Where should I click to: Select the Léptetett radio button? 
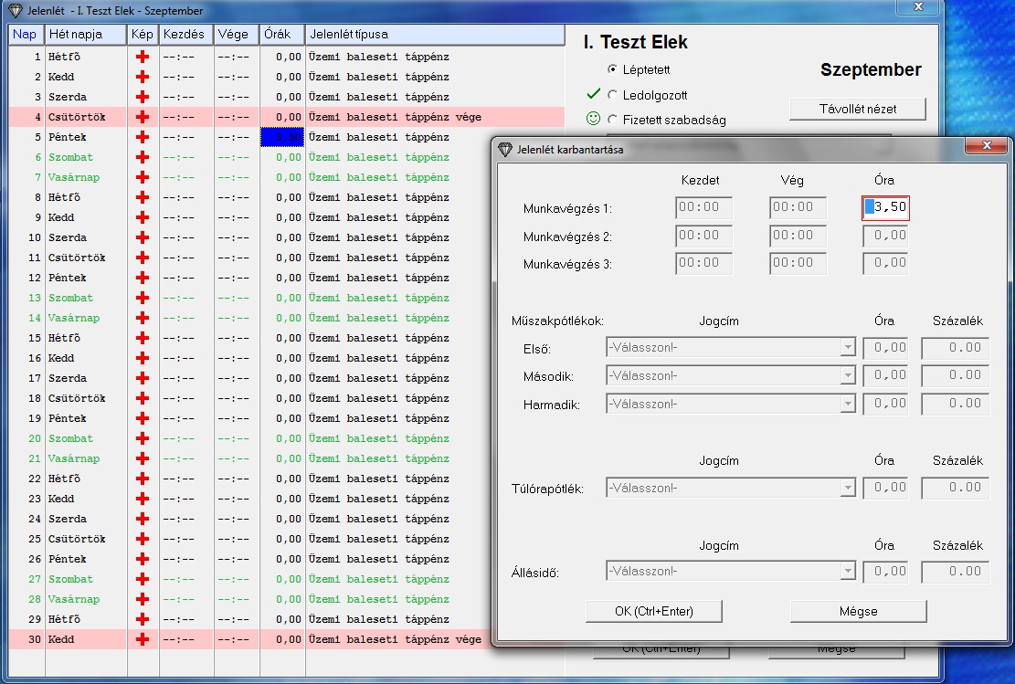pyautogui.click(x=612, y=69)
